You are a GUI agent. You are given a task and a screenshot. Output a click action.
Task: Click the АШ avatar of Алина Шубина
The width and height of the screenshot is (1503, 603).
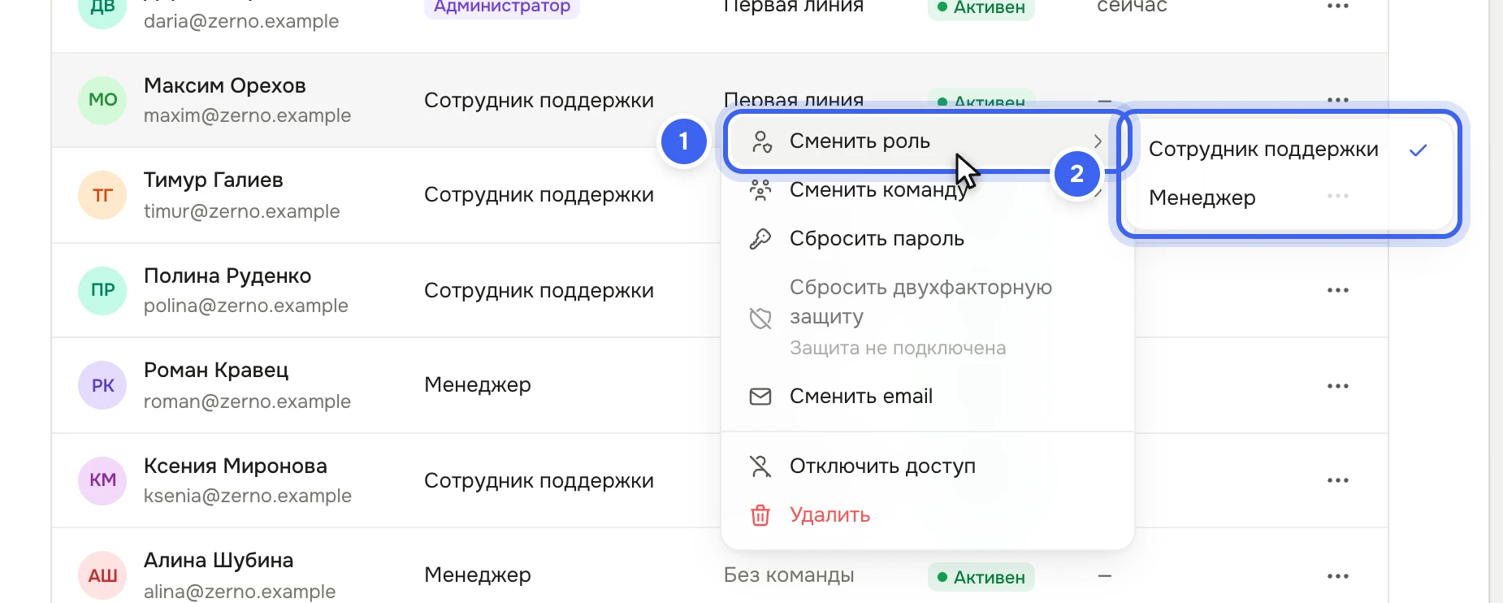(x=102, y=575)
